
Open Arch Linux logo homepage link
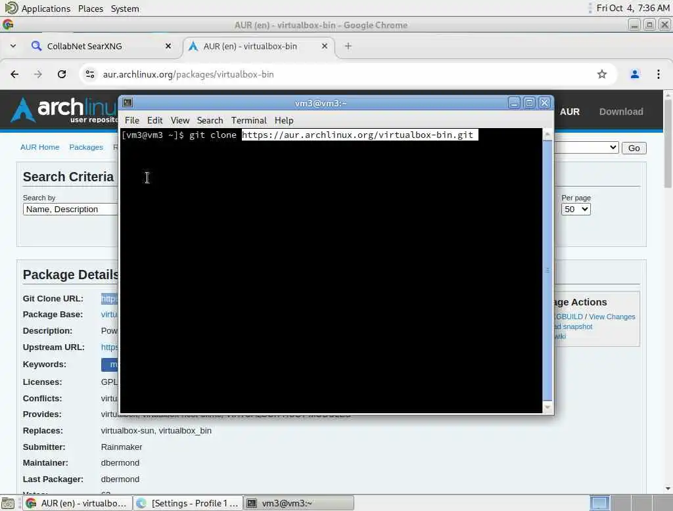[x=64, y=110]
